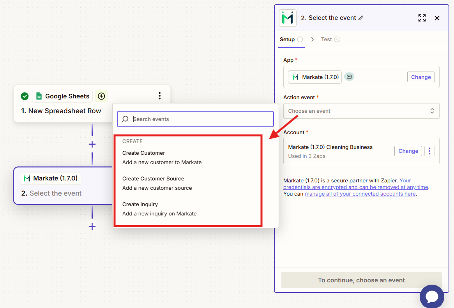The height and width of the screenshot is (308, 454).
Task: Click the Add a new customer to Markate description
Action: (x=162, y=163)
